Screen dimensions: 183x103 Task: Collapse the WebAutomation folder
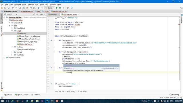coord(7,20)
